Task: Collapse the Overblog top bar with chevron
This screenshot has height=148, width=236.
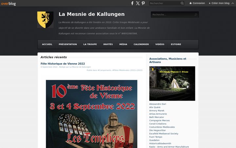Action: tap(232, 3)
